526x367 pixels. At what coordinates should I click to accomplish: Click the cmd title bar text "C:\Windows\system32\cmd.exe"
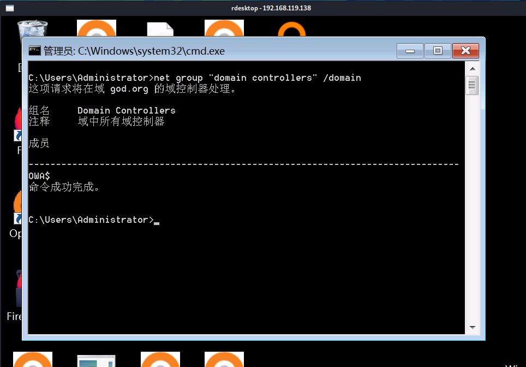coord(151,51)
